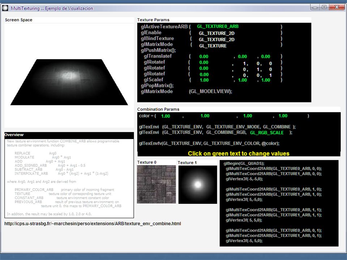The width and height of the screenshot is (347, 260).
Task: Click the glTranslatef x value 0.00
Action: (204, 57)
